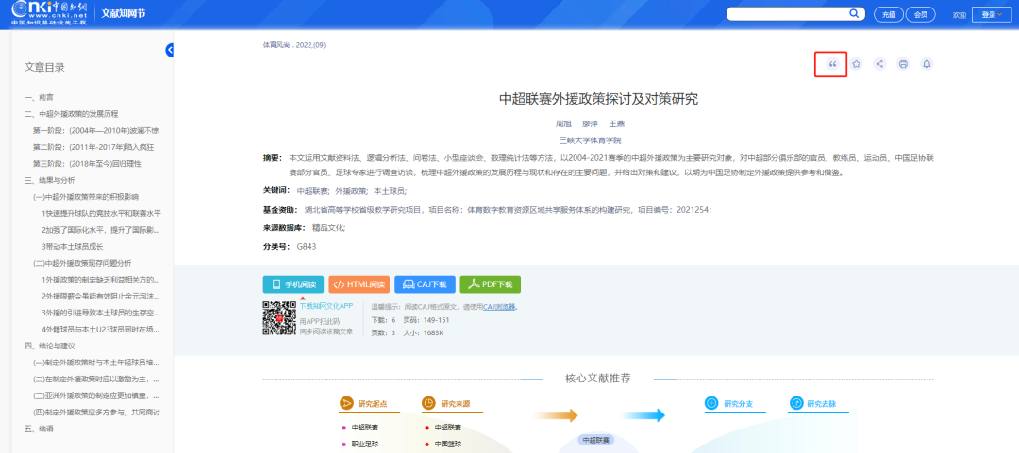Click the 研究来源 circular icon

[x=429, y=403]
